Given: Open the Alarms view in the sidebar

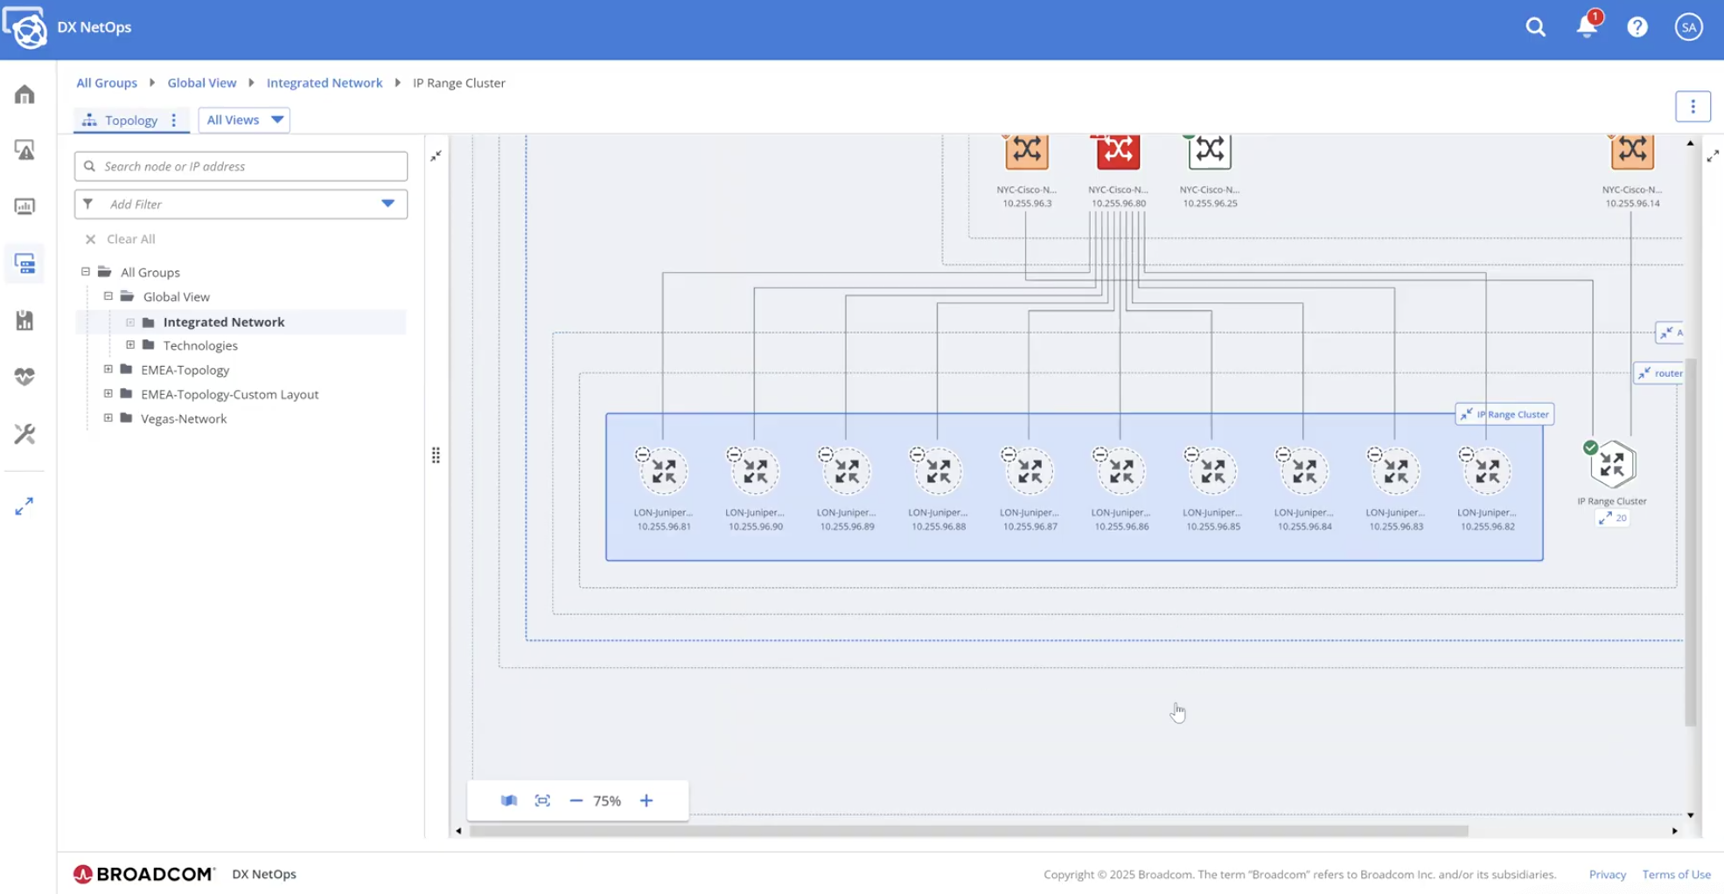Looking at the screenshot, I should coord(24,150).
